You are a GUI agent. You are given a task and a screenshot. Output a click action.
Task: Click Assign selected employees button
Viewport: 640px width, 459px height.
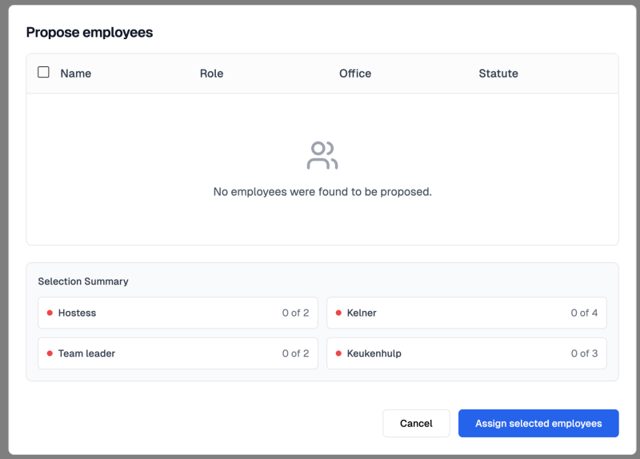pyautogui.click(x=538, y=423)
